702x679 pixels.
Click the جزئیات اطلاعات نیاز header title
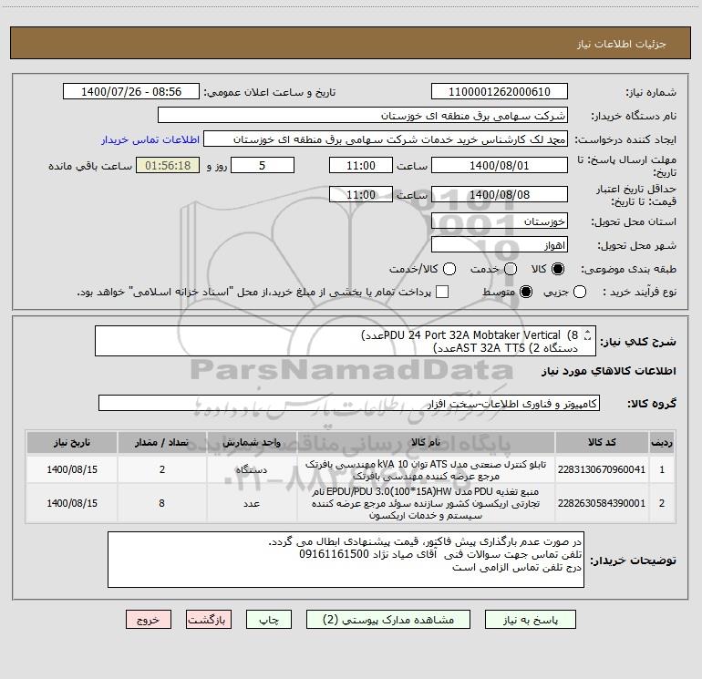tap(621, 44)
